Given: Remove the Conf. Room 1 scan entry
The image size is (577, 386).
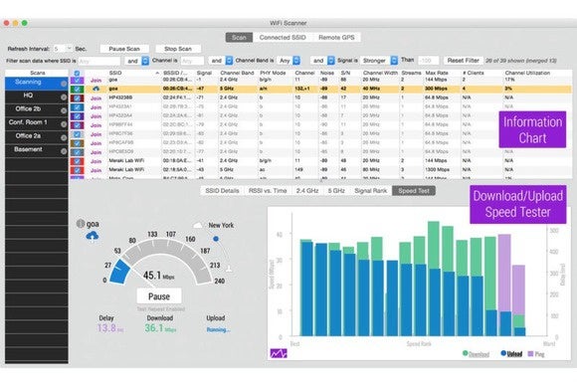Looking at the screenshot, I should (64, 124).
